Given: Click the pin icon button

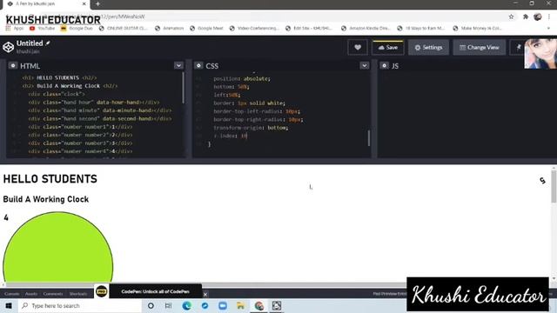Looking at the screenshot, I should tap(518, 47).
